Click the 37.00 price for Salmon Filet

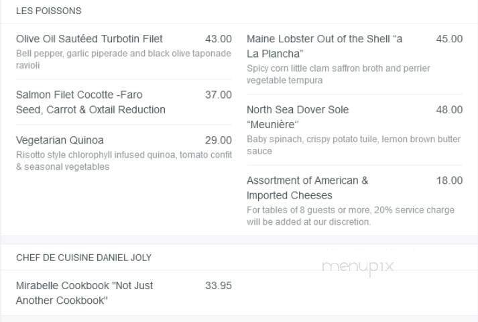tap(218, 95)
